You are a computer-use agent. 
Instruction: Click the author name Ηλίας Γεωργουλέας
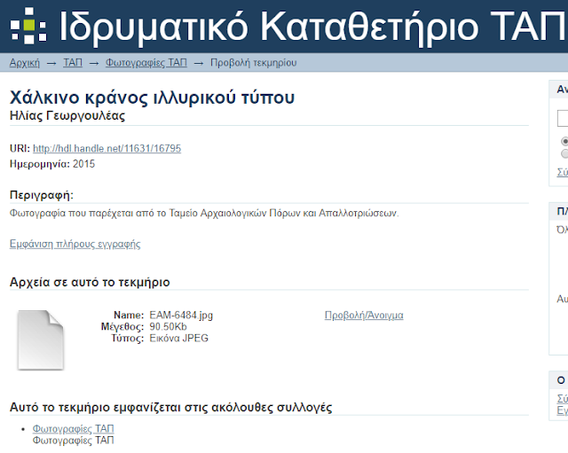coord(67,115)
